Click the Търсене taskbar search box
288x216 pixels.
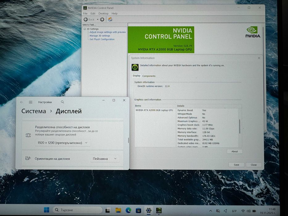pos(77,210)
